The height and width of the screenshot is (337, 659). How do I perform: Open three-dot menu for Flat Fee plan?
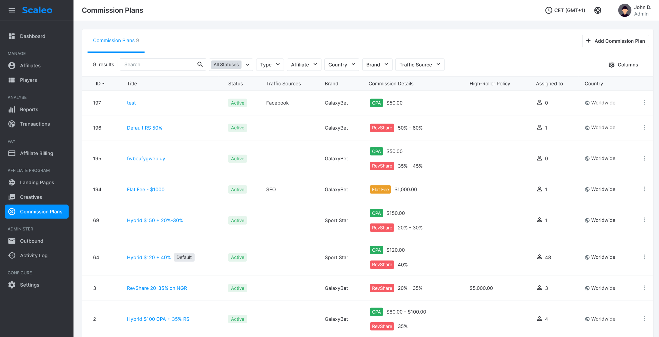click(644, 189)
